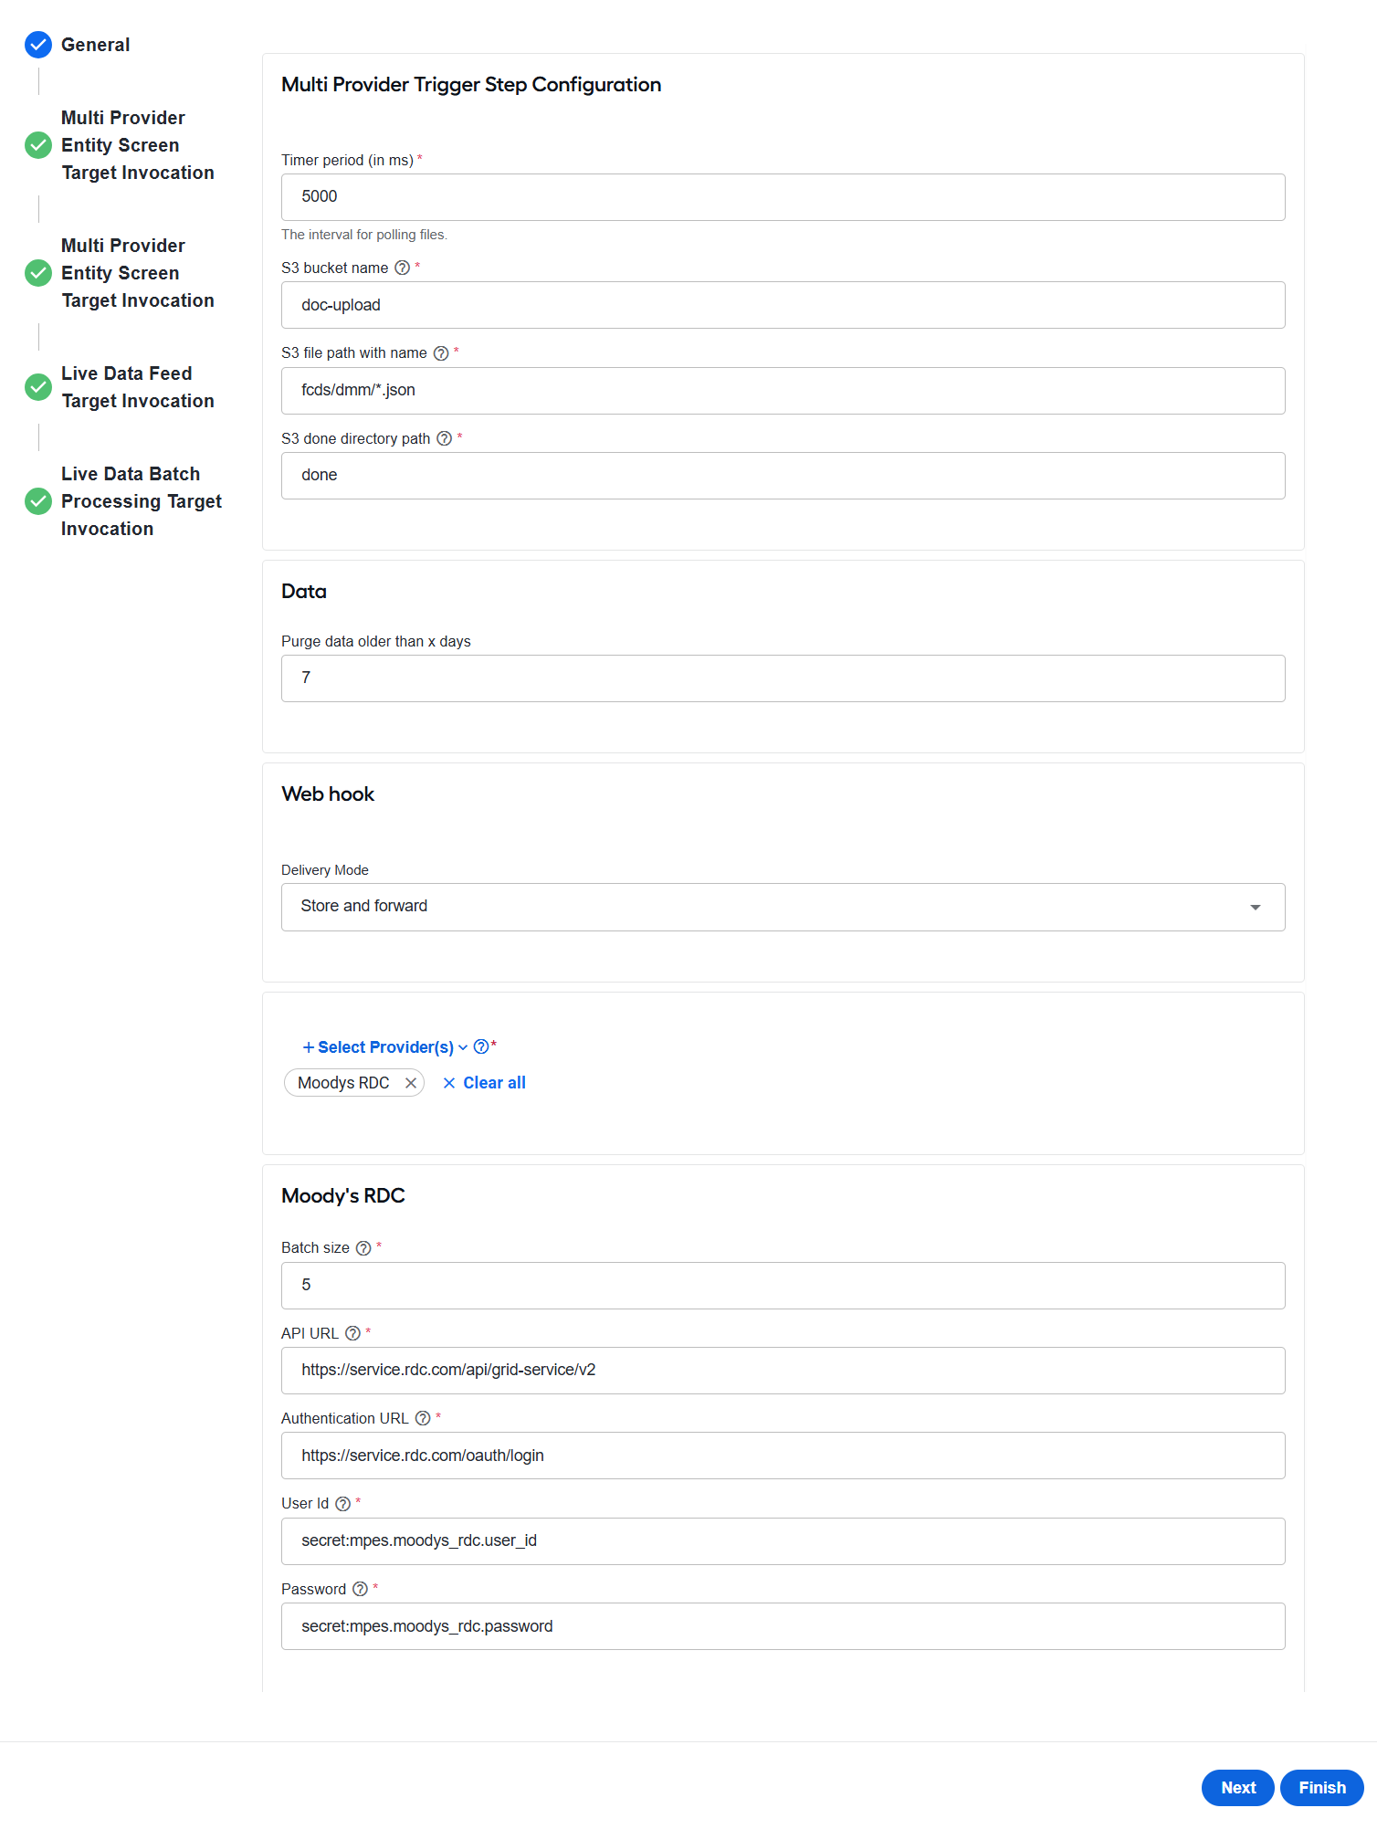Click help icon beside S3 file path with name
This screenshot has height=1829, width=1377.
440,353
